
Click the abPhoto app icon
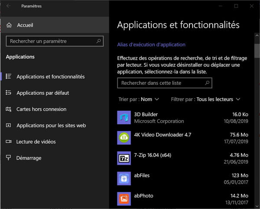(124, 199)
